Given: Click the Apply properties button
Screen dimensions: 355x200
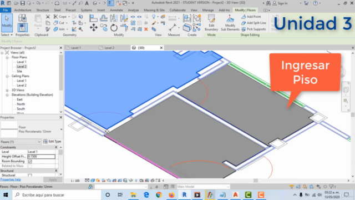Looking at the screenshot, I should coord(53,179).
